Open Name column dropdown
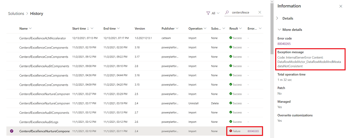The image size is (347, 138). [30, 28]
